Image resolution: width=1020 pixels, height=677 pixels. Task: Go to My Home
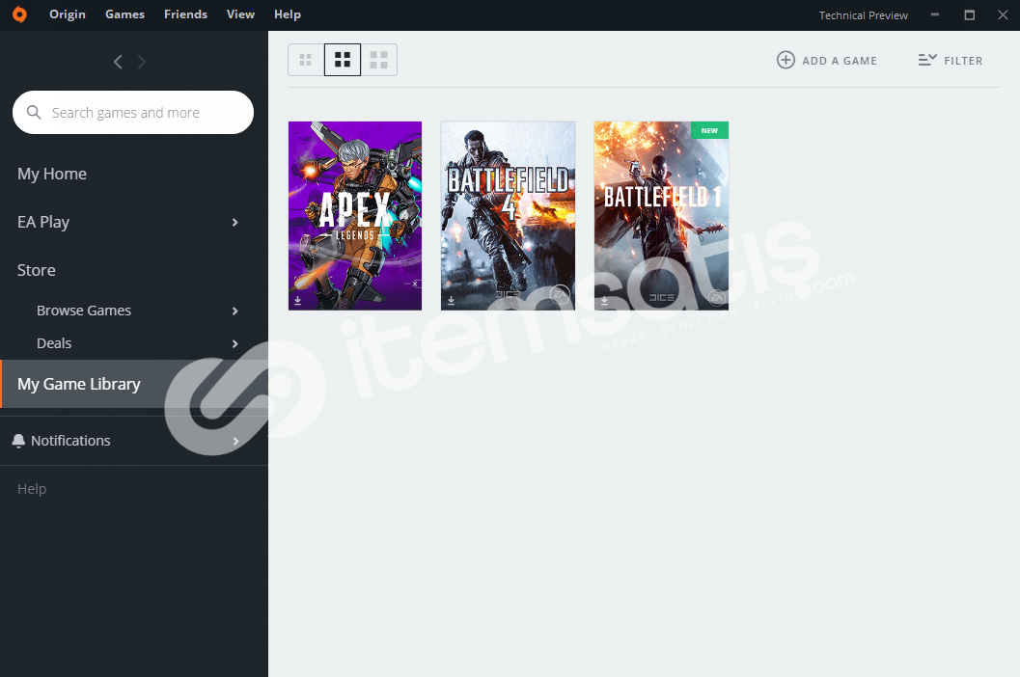pos(52,174)
